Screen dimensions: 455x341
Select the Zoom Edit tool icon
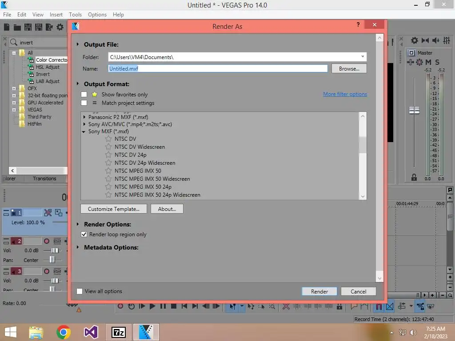272,306
